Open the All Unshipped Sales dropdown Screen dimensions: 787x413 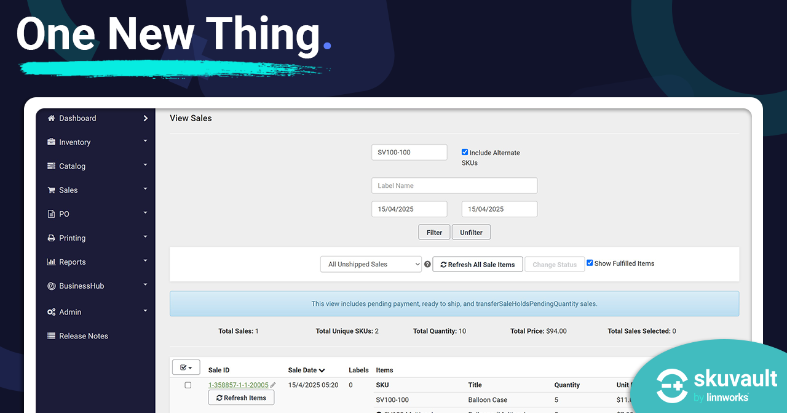(371, 263)
